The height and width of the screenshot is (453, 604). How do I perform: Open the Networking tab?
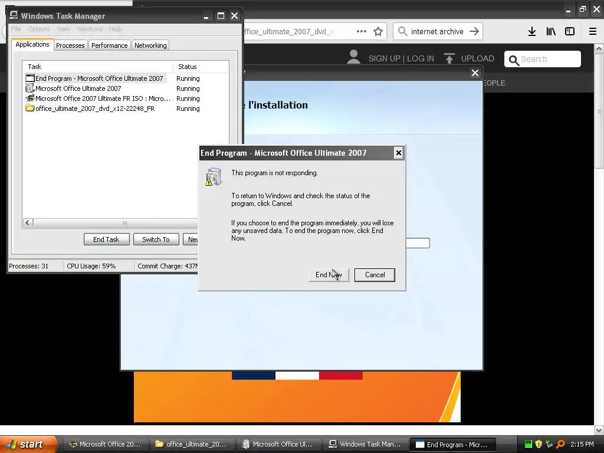click(x=150, y=45)
